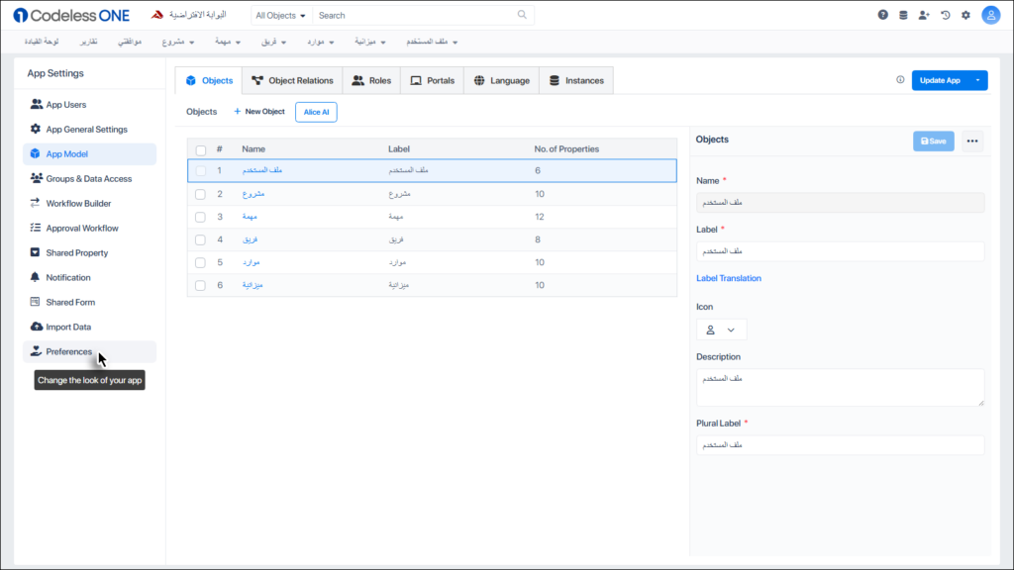Open the settings gear icon in the header
This screenshot has height=570, width=1014.
(x=966, y=15)
